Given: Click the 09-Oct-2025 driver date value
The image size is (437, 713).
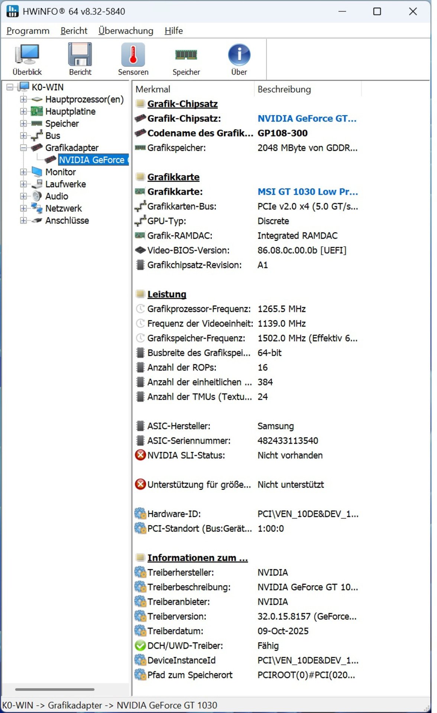Looking at the screenshot, I should pyautogui.click(x=283, y=631).
